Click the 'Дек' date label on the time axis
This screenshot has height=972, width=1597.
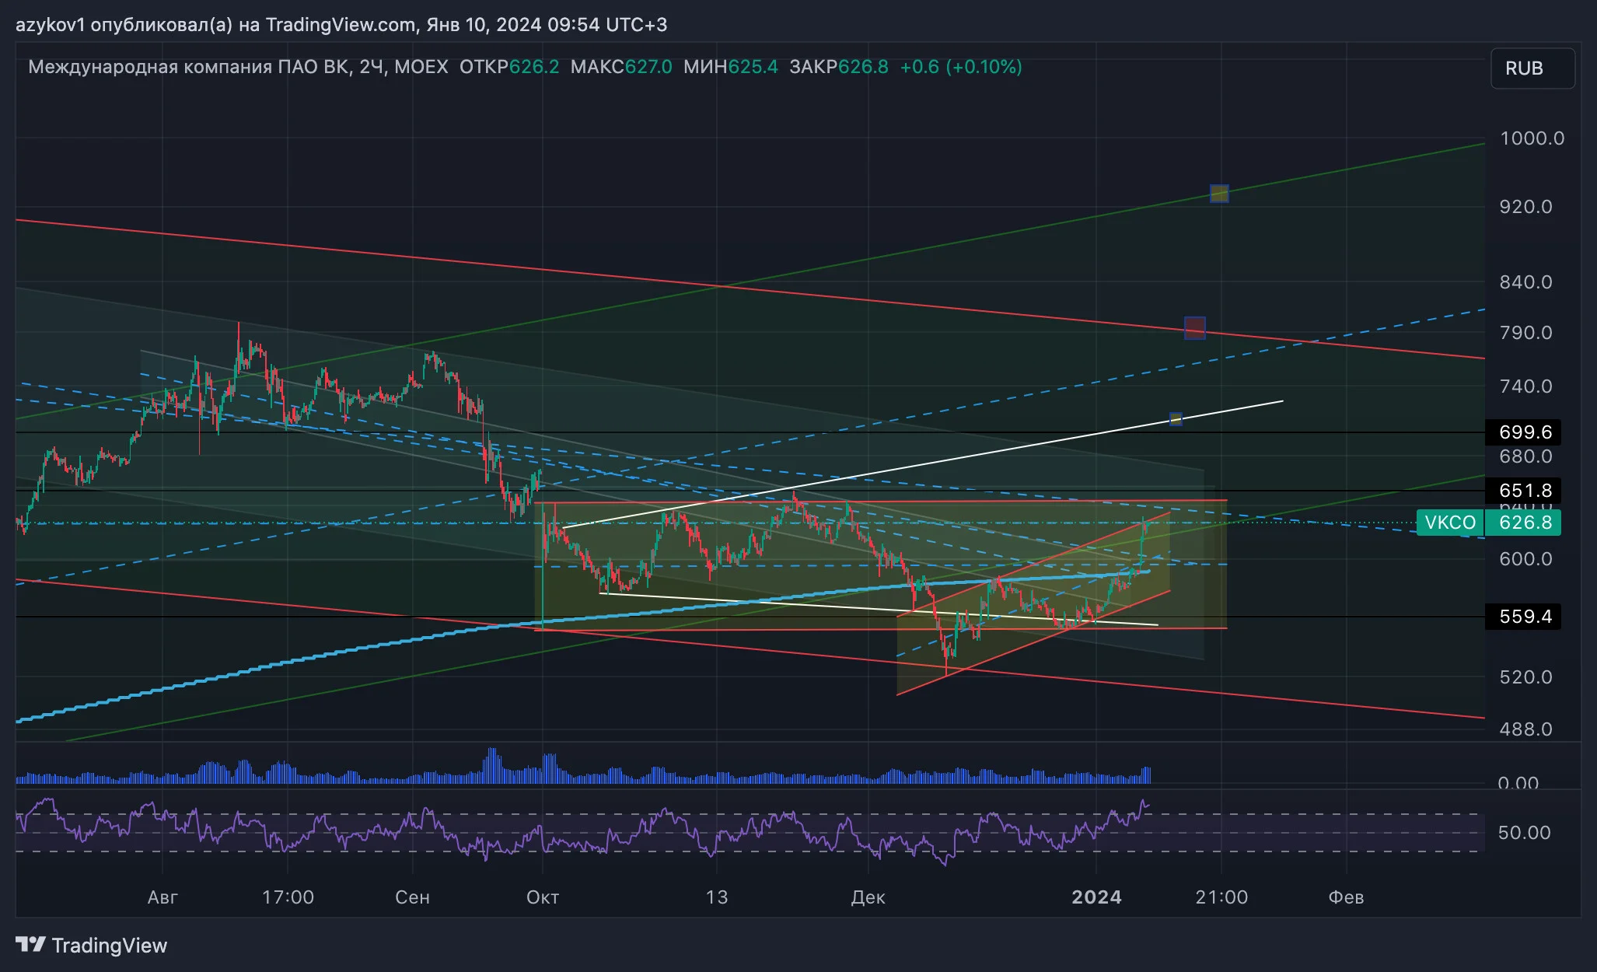tap(868, 897)
